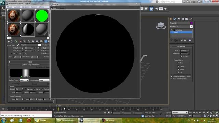Viewport: 219px width, 123px height.
Task: Toggle Auto checkbox in Map #3 window
Action: tap(52, 8)
